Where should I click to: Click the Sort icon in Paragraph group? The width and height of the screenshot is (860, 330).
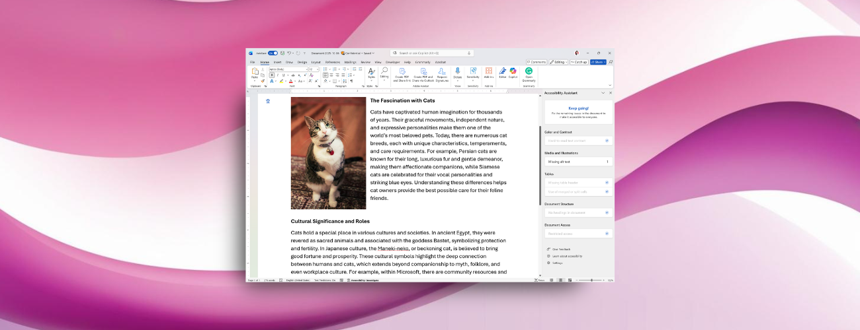(x=345, y=81)
